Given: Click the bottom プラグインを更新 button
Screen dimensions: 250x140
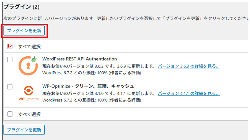Looking at the screenshot, I should coord(24,130).
